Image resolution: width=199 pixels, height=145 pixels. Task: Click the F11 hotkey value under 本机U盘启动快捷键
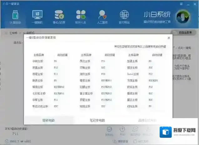(15, 133)
